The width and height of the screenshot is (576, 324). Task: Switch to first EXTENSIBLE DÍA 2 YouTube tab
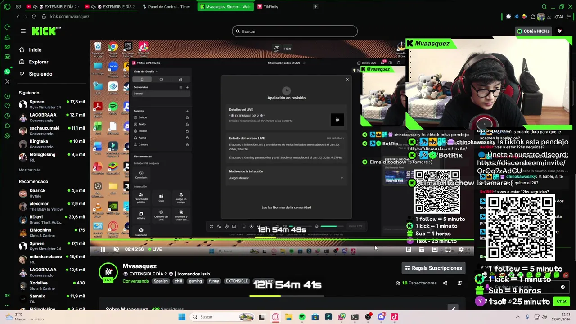(52, 7)
